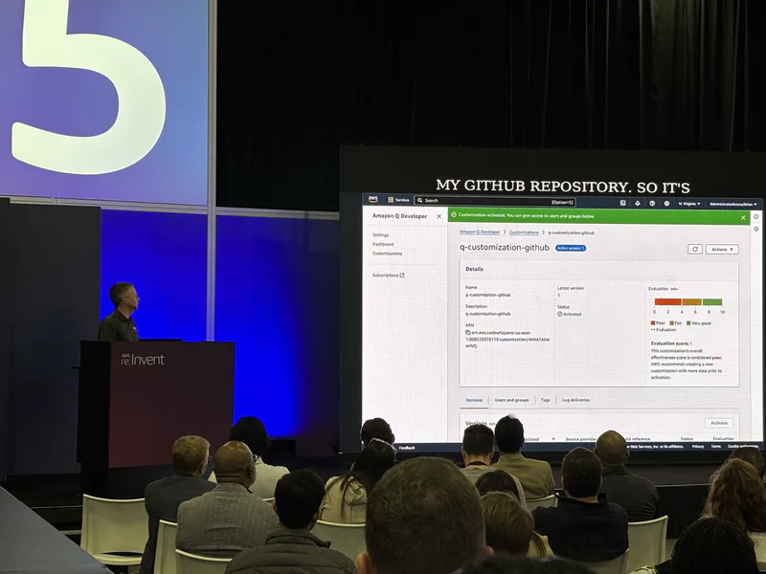The height and width of the screenshot is (574, 766).
Task: Click the refresh button next to Actions
Action: pos(695,249)
